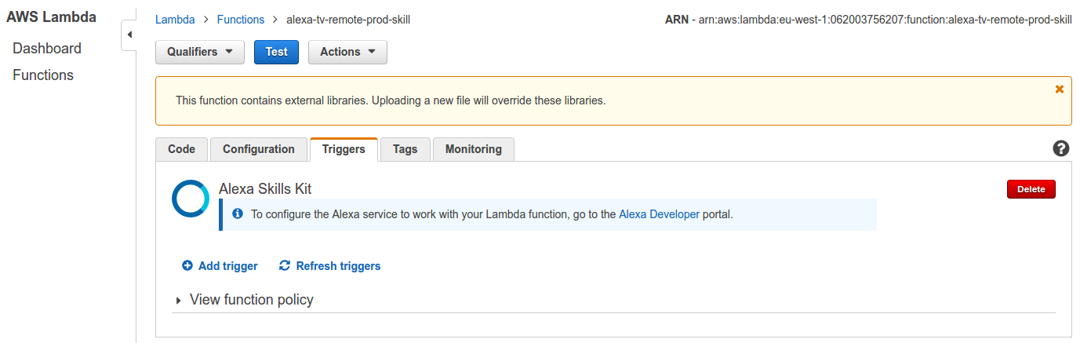Viewport: 1080px width, 343px height.
Task: Open the Actions dropdown
Action: (x=348, y=52)
